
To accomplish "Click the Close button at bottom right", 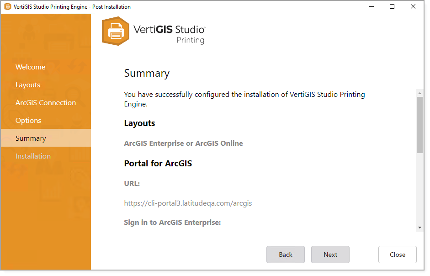I will coord(397,255).
